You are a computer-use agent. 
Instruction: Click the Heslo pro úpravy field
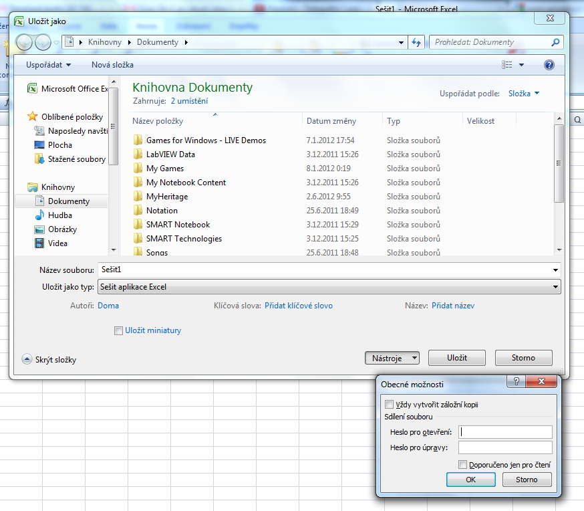coord(505,447)
